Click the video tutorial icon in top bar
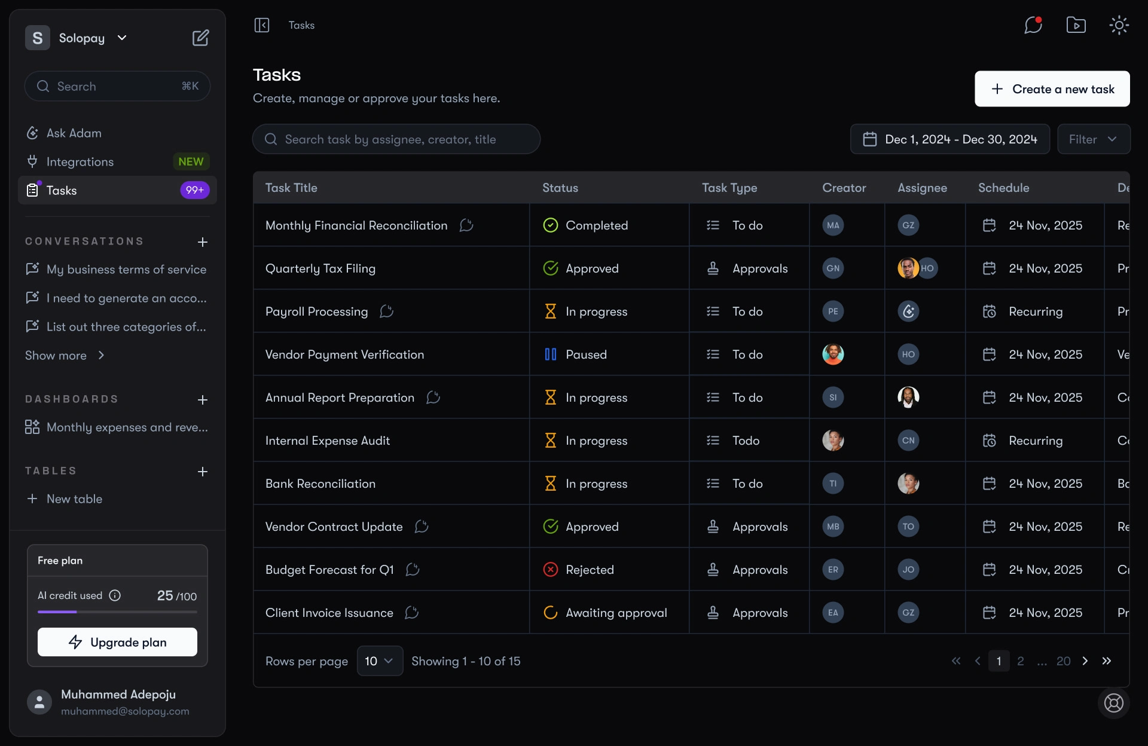Image resolution: width=1148 pixels, height=746 pixels. click(1076, 25)
